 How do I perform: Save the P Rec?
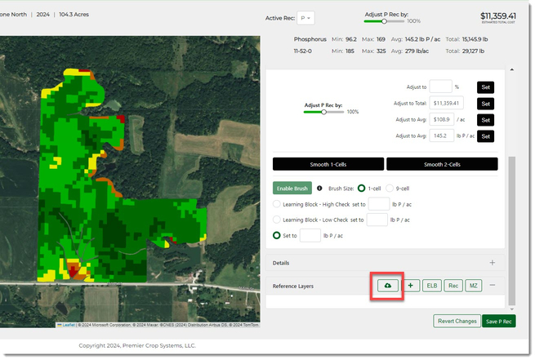click(x=498, y=321)
